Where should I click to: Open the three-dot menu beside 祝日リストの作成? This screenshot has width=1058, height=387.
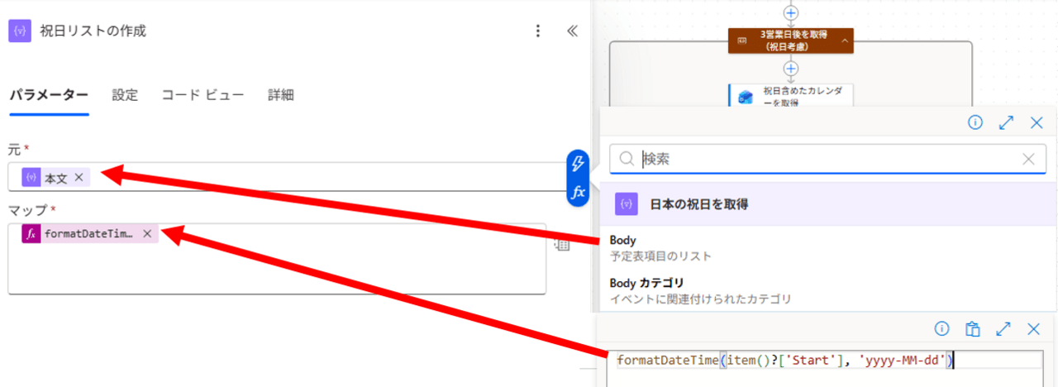point(538,31)
